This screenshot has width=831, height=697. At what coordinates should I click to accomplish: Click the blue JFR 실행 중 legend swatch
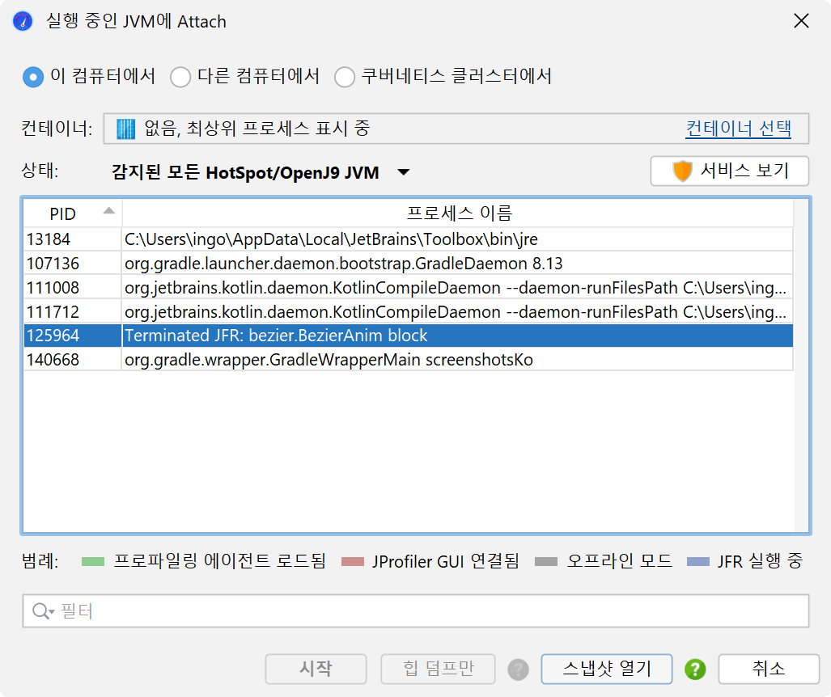coord(698,561)
